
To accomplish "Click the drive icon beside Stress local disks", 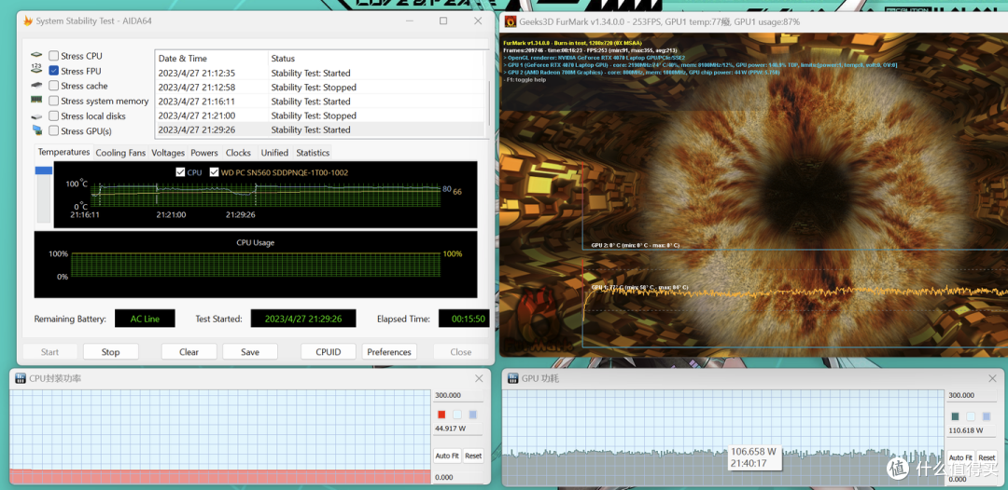I will coord(36,116).
